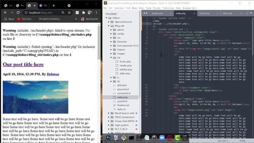The image size is (254, 143).
Task: Click the tab history back/forward arrows
Action: click(146, 13)
